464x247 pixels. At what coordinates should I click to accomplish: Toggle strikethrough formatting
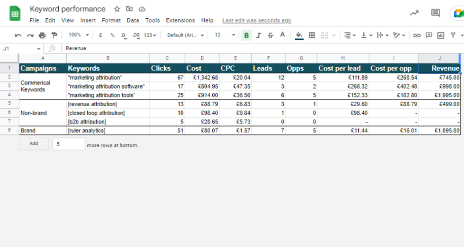tap(271, 35)
